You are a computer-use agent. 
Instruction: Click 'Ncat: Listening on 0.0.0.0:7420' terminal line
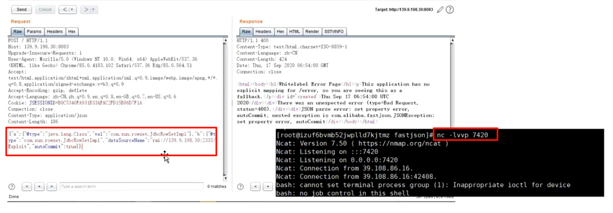click(337, 160)
